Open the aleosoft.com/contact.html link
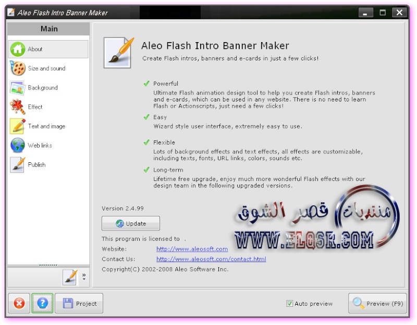This screenshot has height=325, width=417. [211, 259]
